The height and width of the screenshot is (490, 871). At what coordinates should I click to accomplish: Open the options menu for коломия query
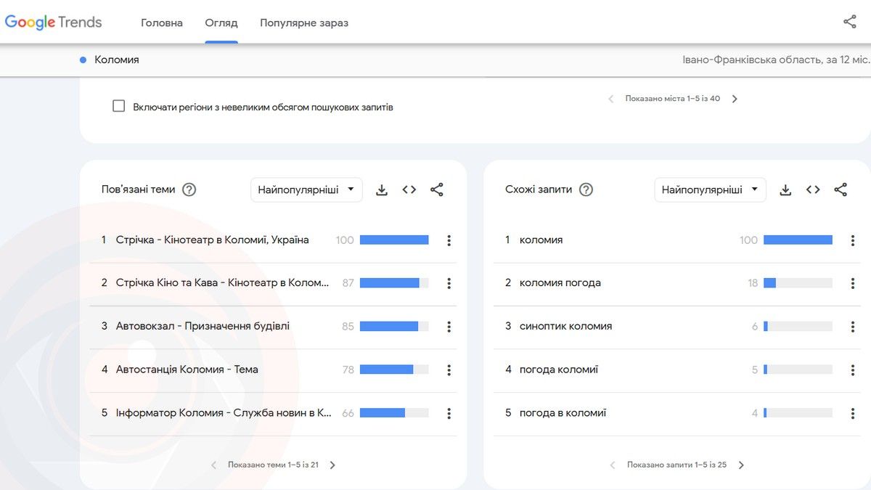click(852, 240)
